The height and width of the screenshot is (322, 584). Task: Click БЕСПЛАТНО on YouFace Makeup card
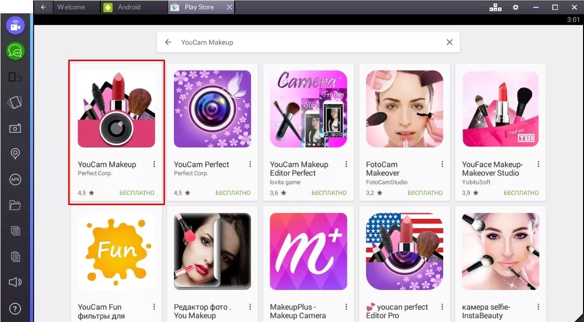[521, 193]
